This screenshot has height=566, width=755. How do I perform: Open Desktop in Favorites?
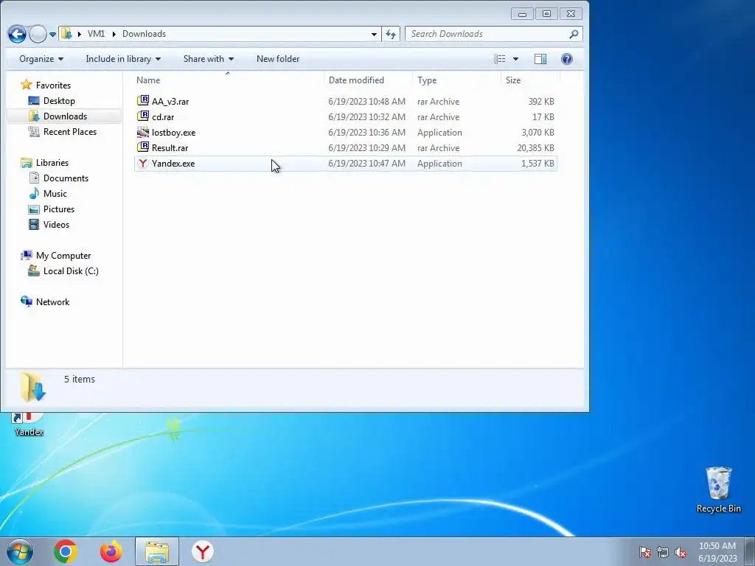pyautogui.click(x=59, y=100)
